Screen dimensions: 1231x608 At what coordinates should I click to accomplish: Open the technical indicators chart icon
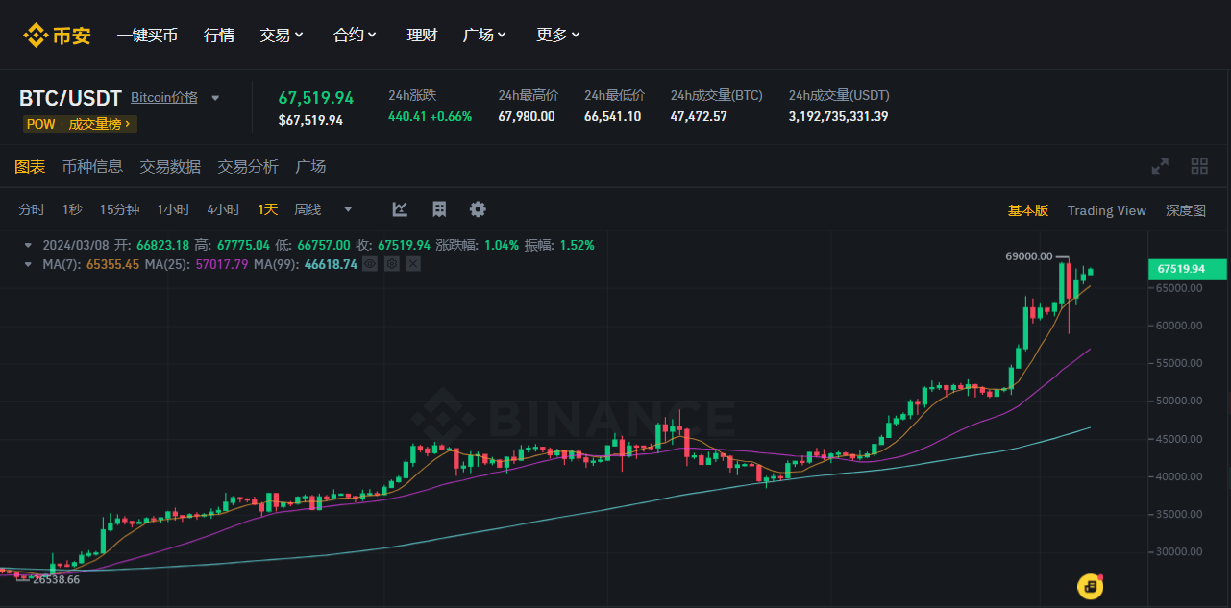click(x=401, y=209)
